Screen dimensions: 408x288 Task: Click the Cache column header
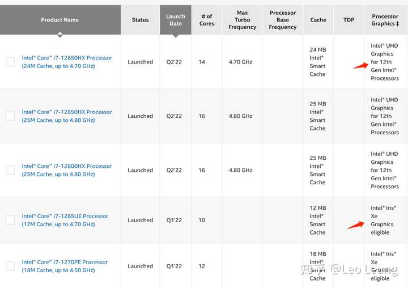click(x=318, y=20)
